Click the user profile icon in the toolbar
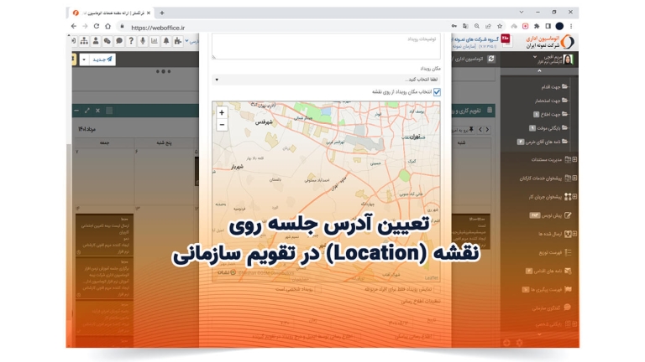The height and width of the screenshot is (362, 645). 96,40
